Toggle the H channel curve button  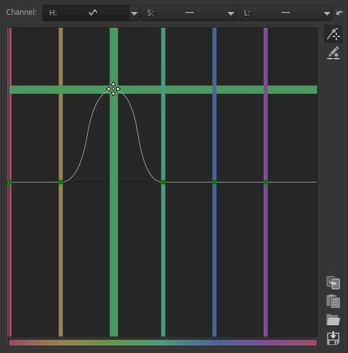(86, 13)
